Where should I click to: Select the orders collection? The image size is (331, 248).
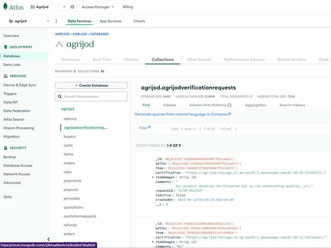point(69,163)
